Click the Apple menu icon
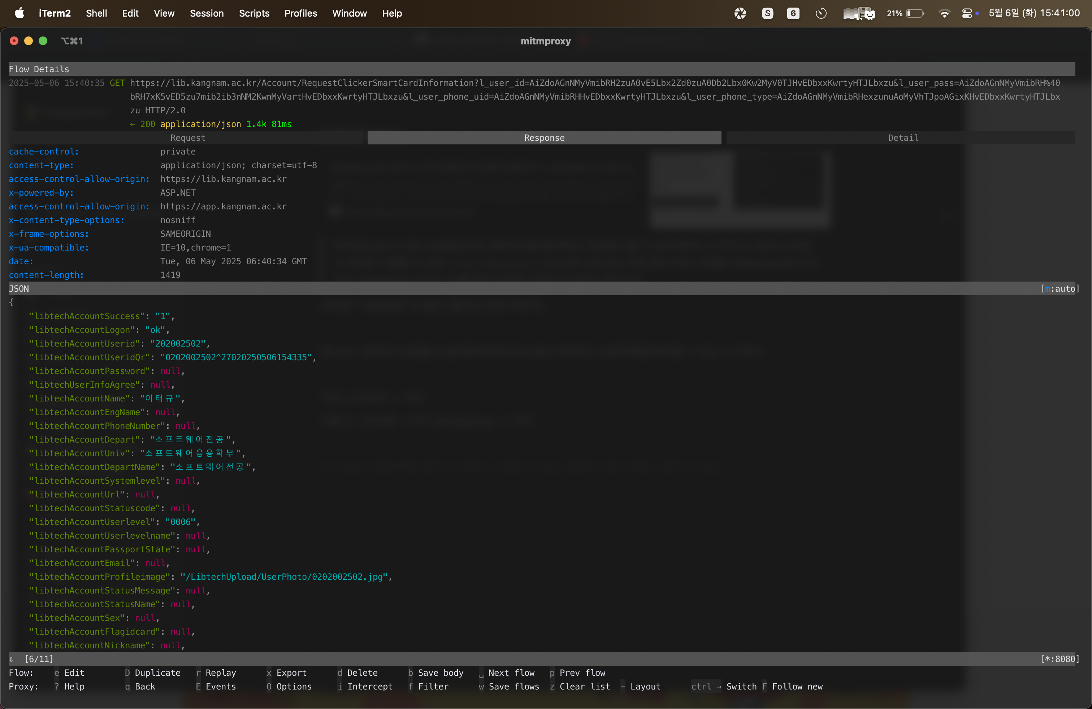The height and width of the screenshot is (709, 1092). click(19, 13)
